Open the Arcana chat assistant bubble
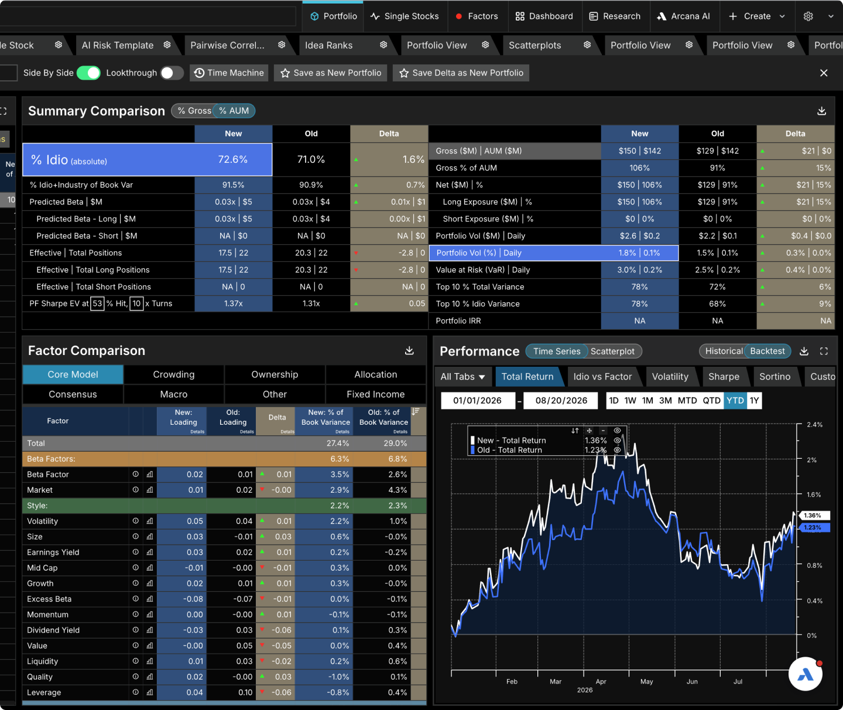 [805, 674]
